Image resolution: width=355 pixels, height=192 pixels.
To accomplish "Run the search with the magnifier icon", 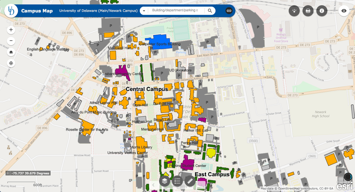I will pos(210,11).
